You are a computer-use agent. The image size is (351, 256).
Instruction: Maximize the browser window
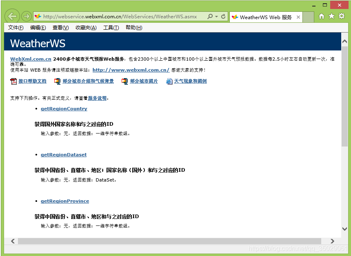pyautogui.click(x=325, y=5)
